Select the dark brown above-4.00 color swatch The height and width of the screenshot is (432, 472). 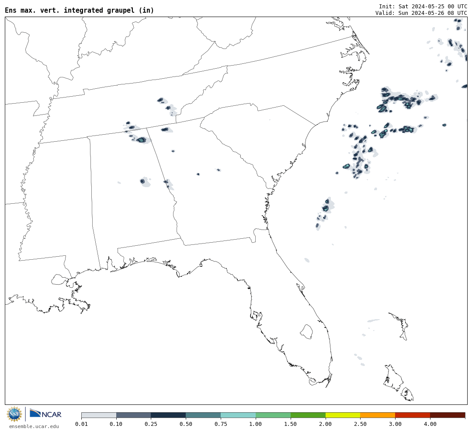(x=448, y=415)
